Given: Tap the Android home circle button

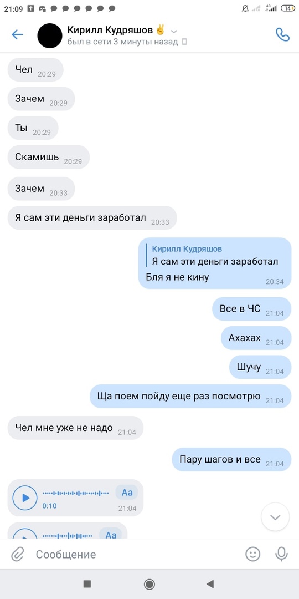Looking at the screenshot, I should tap(149, 584).
